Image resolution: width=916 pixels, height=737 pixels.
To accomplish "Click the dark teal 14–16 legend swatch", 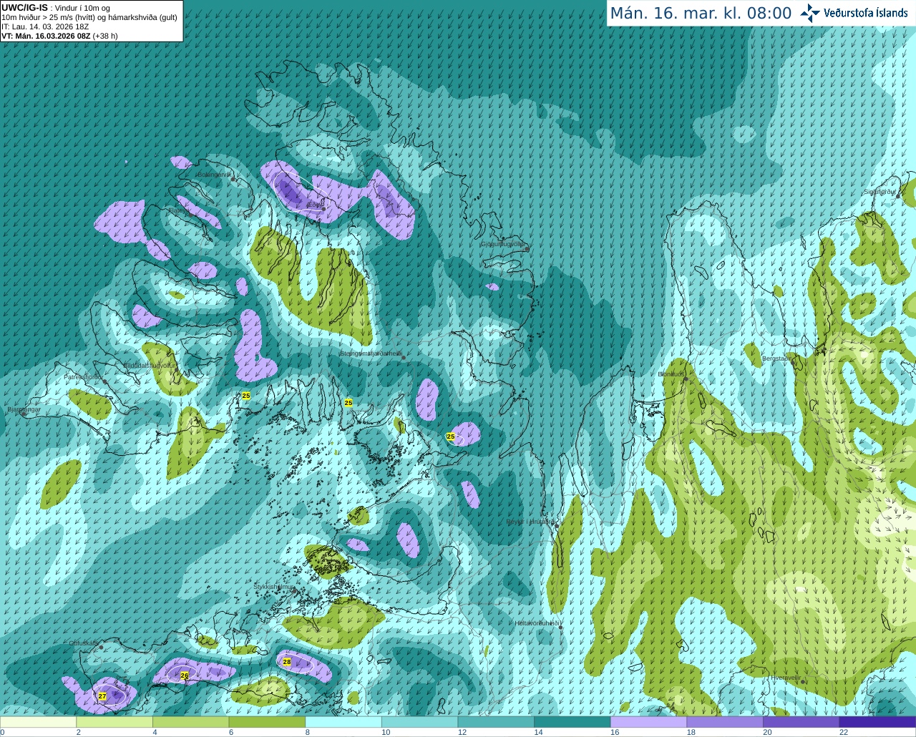I will coord(572,722).
